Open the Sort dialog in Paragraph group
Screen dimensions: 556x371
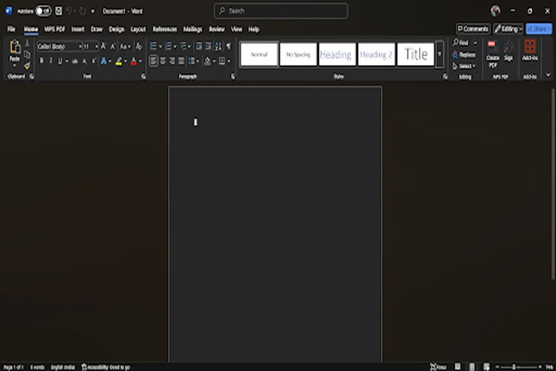point(218,46)
